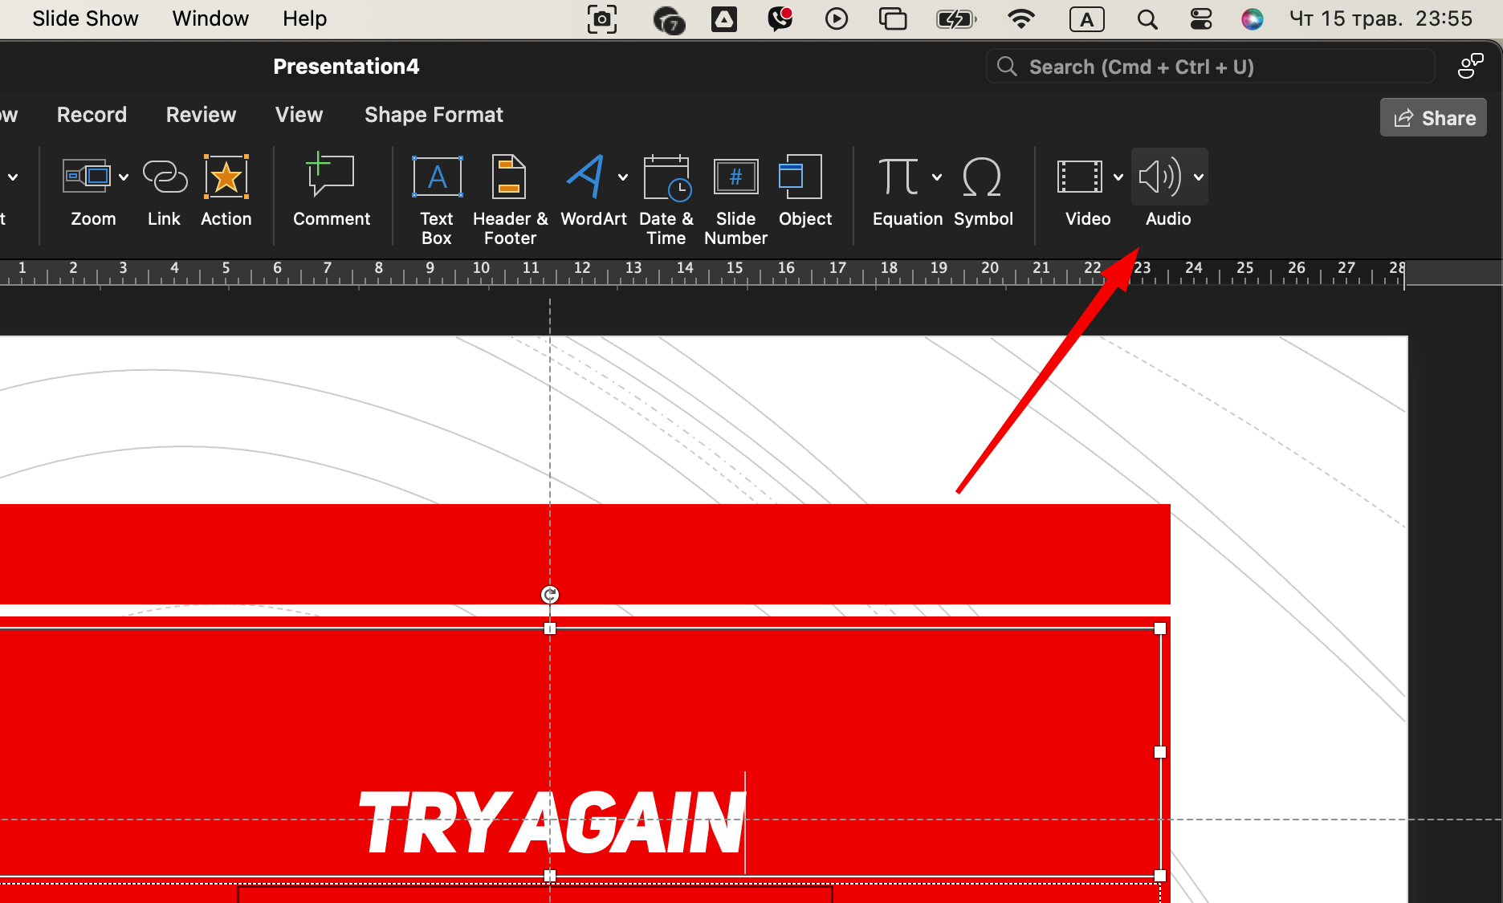Switch to the Shape Format tab
1503x903 pixels.
434,115
